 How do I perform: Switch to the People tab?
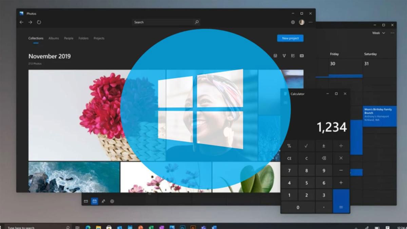click(x=69, y=38)
